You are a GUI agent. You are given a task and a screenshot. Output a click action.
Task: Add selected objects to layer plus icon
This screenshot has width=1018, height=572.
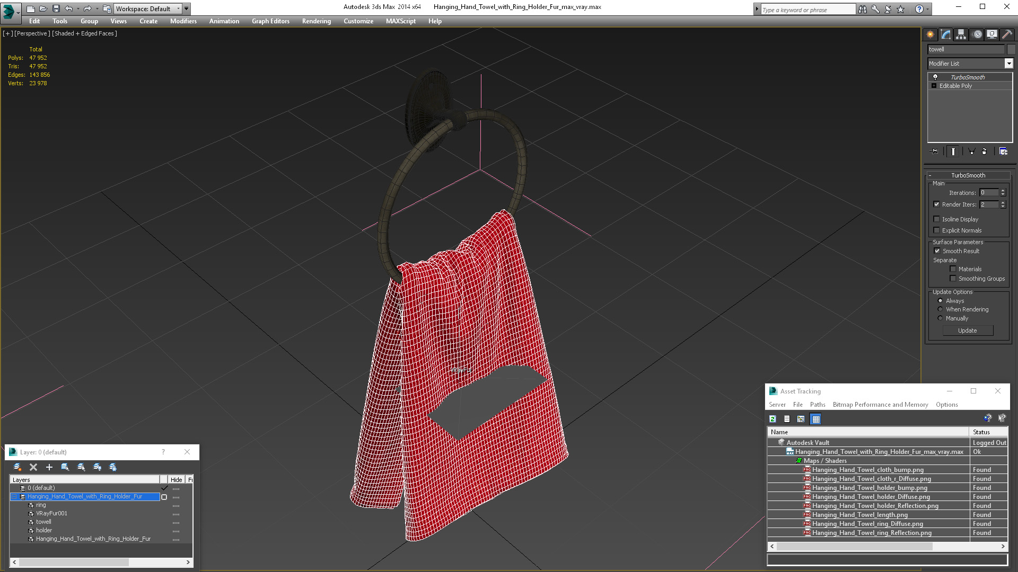[49, 467]
